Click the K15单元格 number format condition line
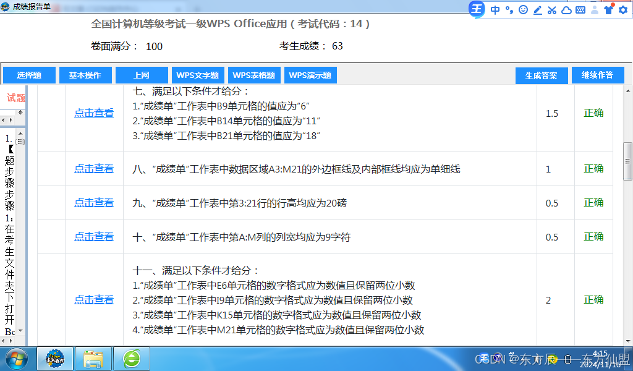Image resolution: width=633 pixels, height=371 pixels. click(x=277, y=315)
